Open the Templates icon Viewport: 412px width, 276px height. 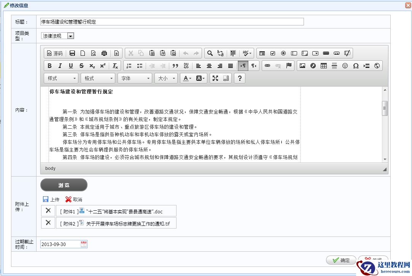click(x=116, y=53)
